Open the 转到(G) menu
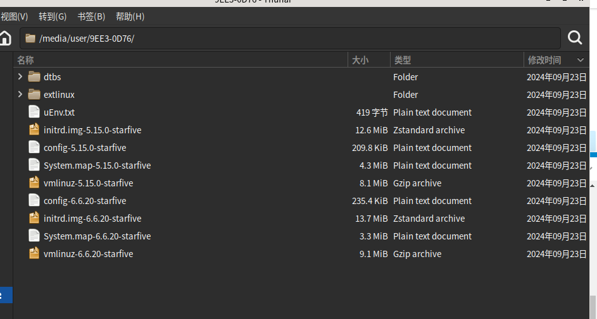Screen dimensions: 597x319 point(53,16)
